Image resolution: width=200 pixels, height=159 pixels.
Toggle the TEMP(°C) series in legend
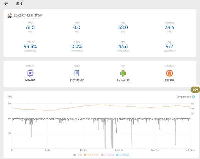92,155
